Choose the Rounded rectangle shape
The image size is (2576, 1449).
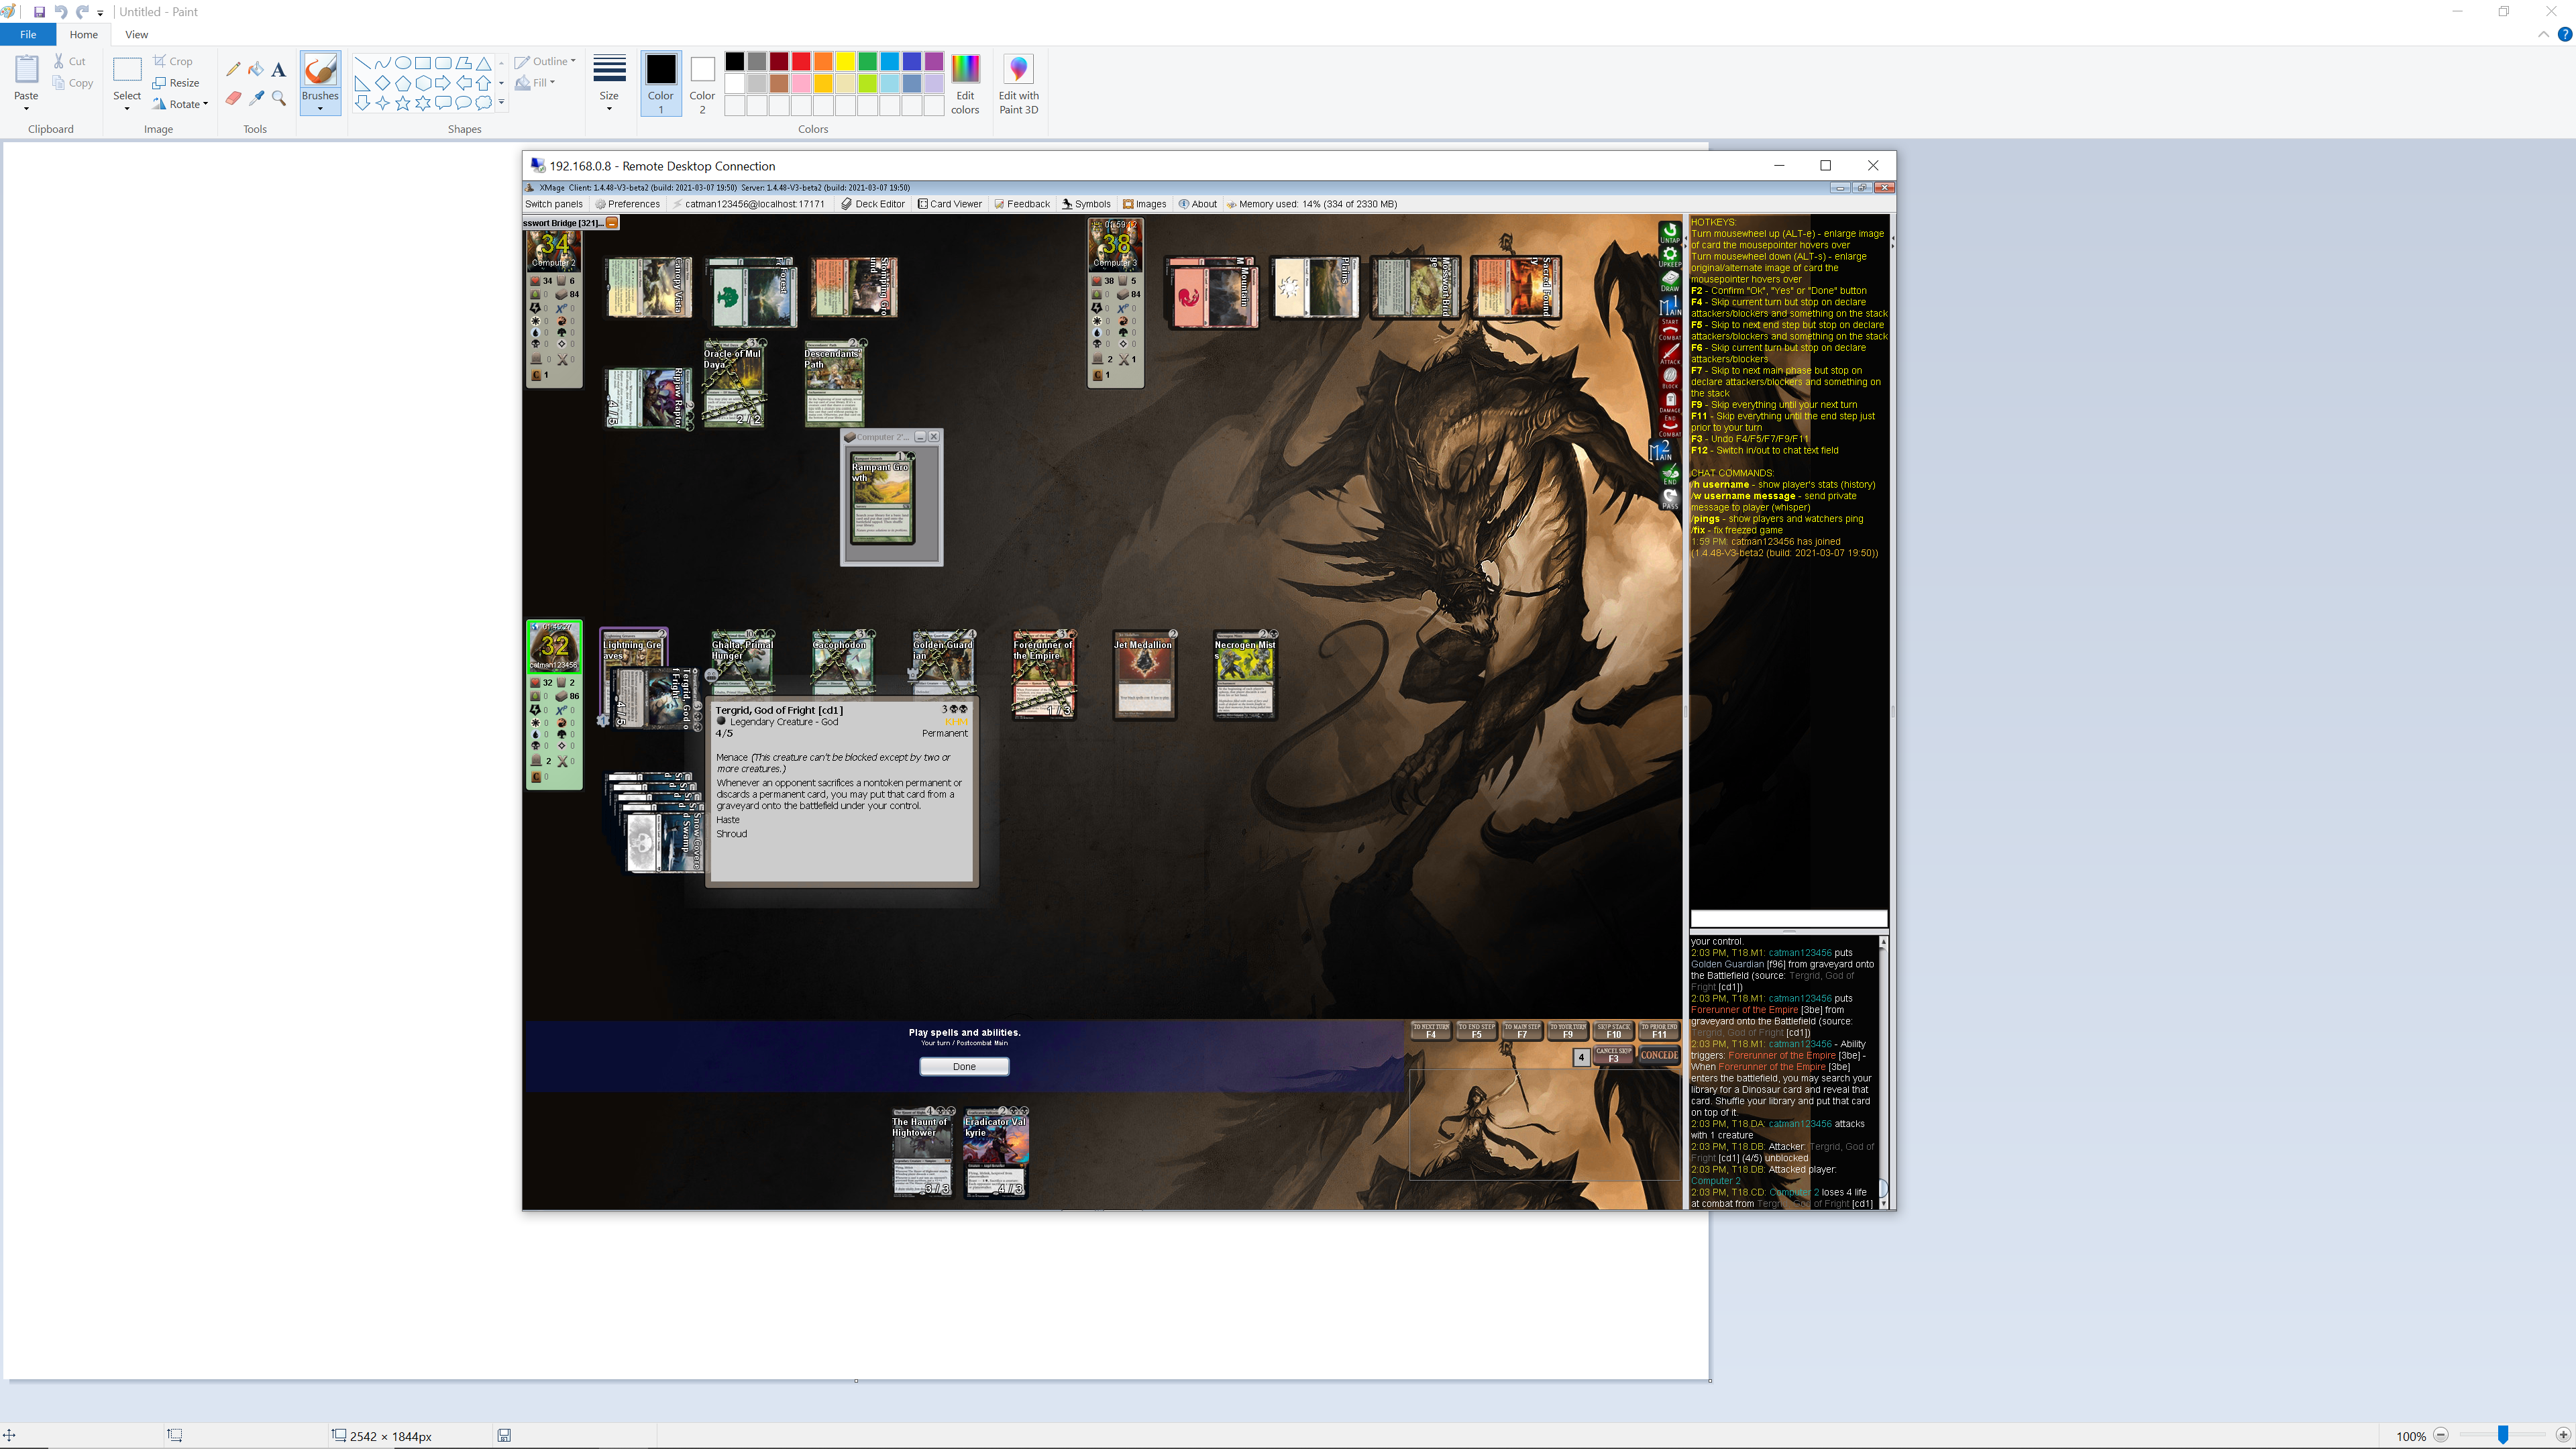click(x=443, y=63)
